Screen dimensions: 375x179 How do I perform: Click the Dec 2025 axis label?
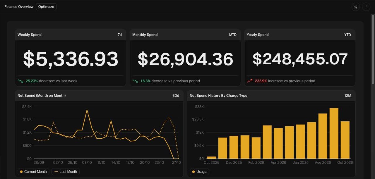pyautogui.click(x=233, y=163)
